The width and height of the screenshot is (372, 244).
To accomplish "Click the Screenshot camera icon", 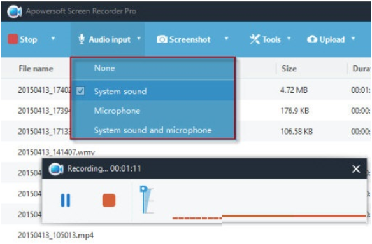I will point(162,39).
